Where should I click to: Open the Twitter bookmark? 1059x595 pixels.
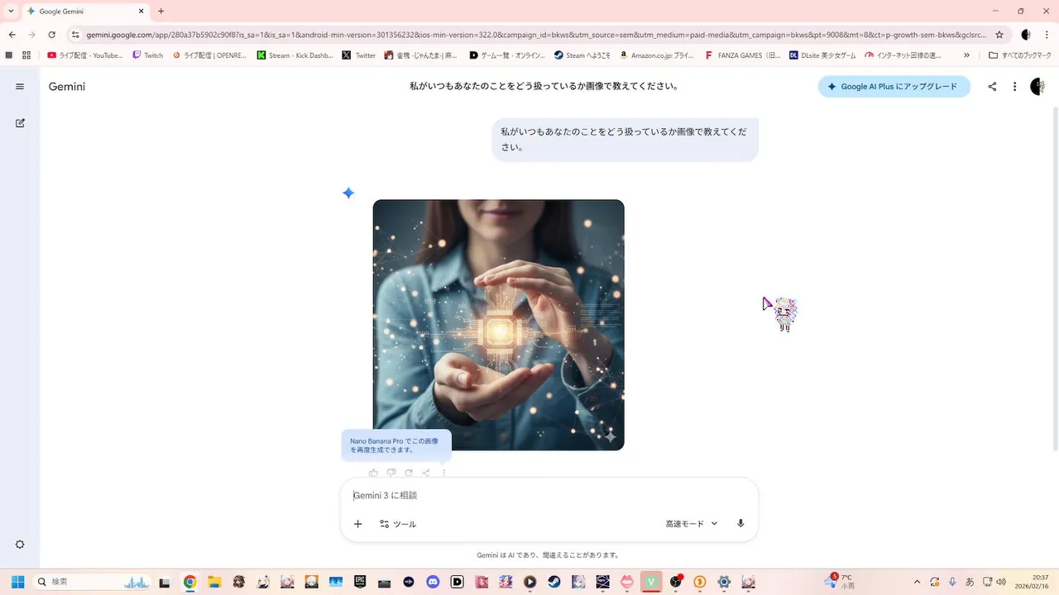(359, 55)
